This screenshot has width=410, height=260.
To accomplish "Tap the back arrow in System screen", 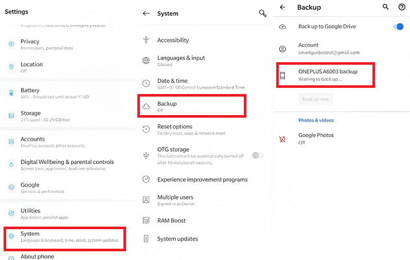I will [146, 14].
